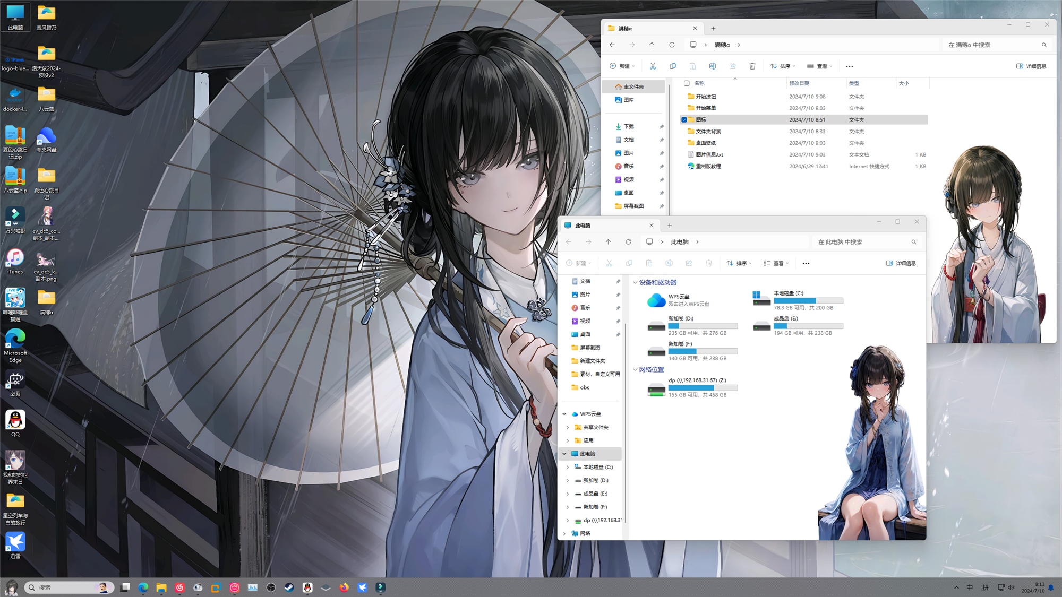1062x597 pixels.
Task: Click the 修改日期 column header
Action: (799, 83)
